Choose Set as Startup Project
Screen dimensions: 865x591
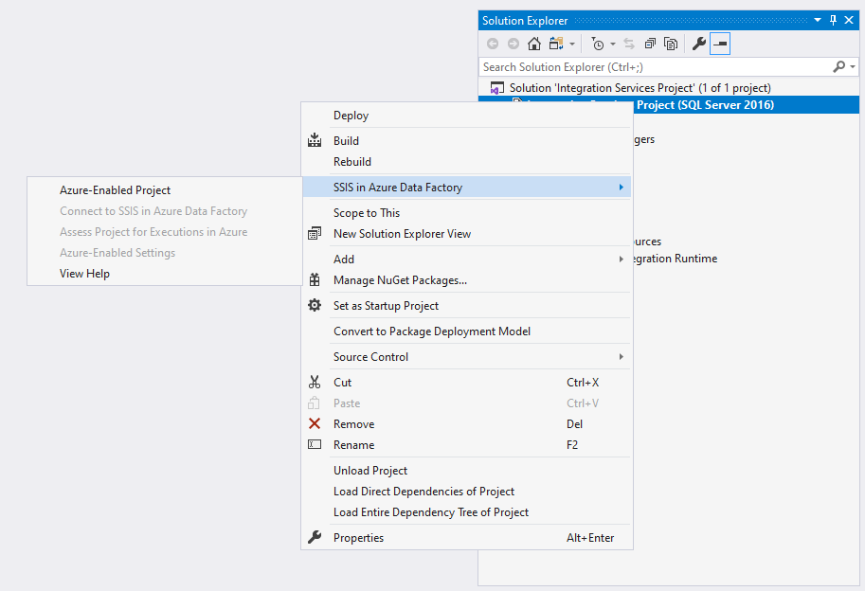(466, 305)
